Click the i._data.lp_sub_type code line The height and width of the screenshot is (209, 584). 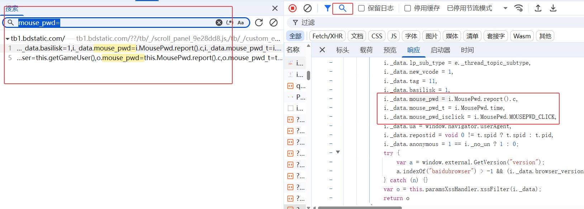tap(457, 63)
